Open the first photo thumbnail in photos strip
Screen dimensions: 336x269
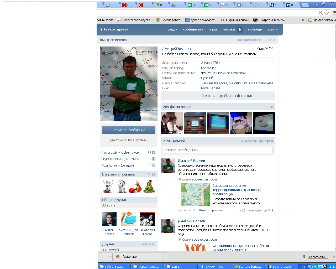click(172, 123)
